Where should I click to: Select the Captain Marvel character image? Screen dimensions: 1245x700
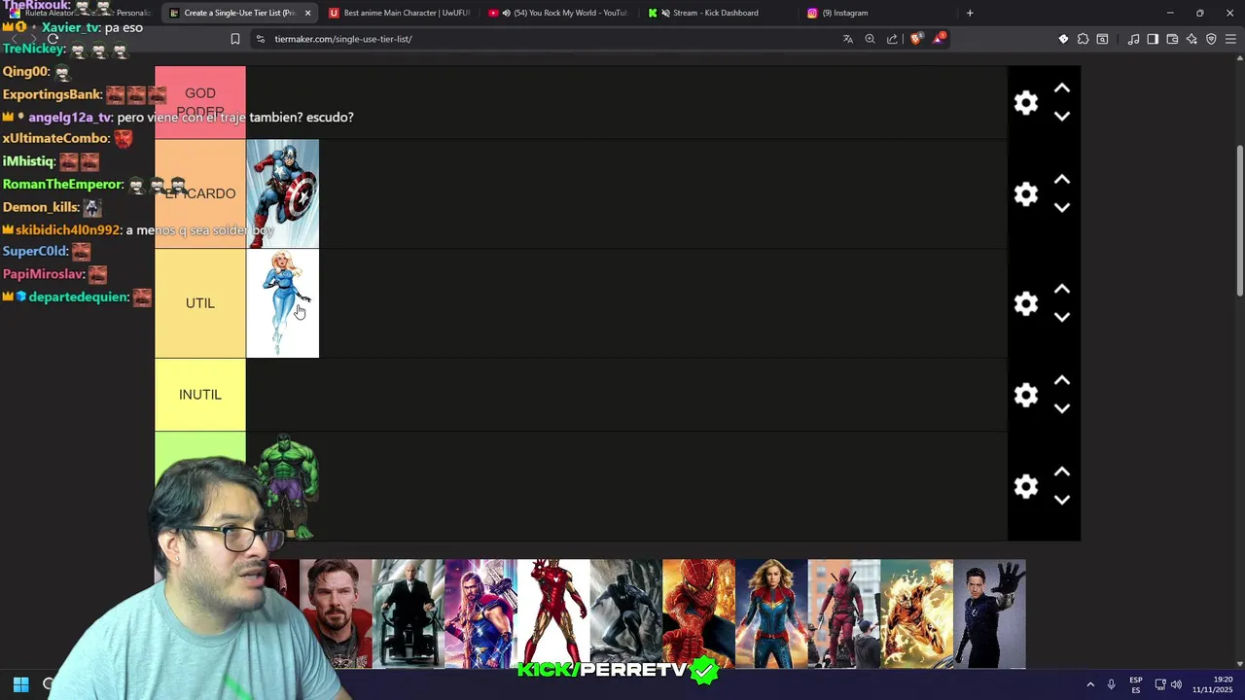[x=771, y=613]
